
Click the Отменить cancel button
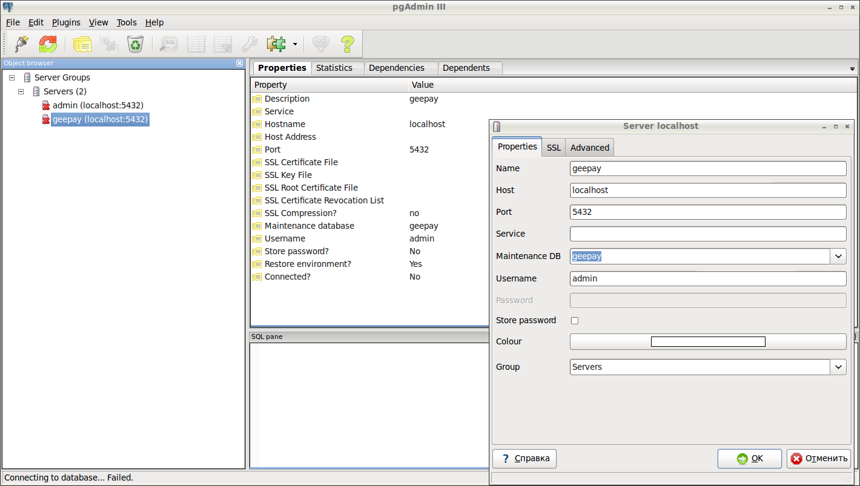[x=819, y=459]
